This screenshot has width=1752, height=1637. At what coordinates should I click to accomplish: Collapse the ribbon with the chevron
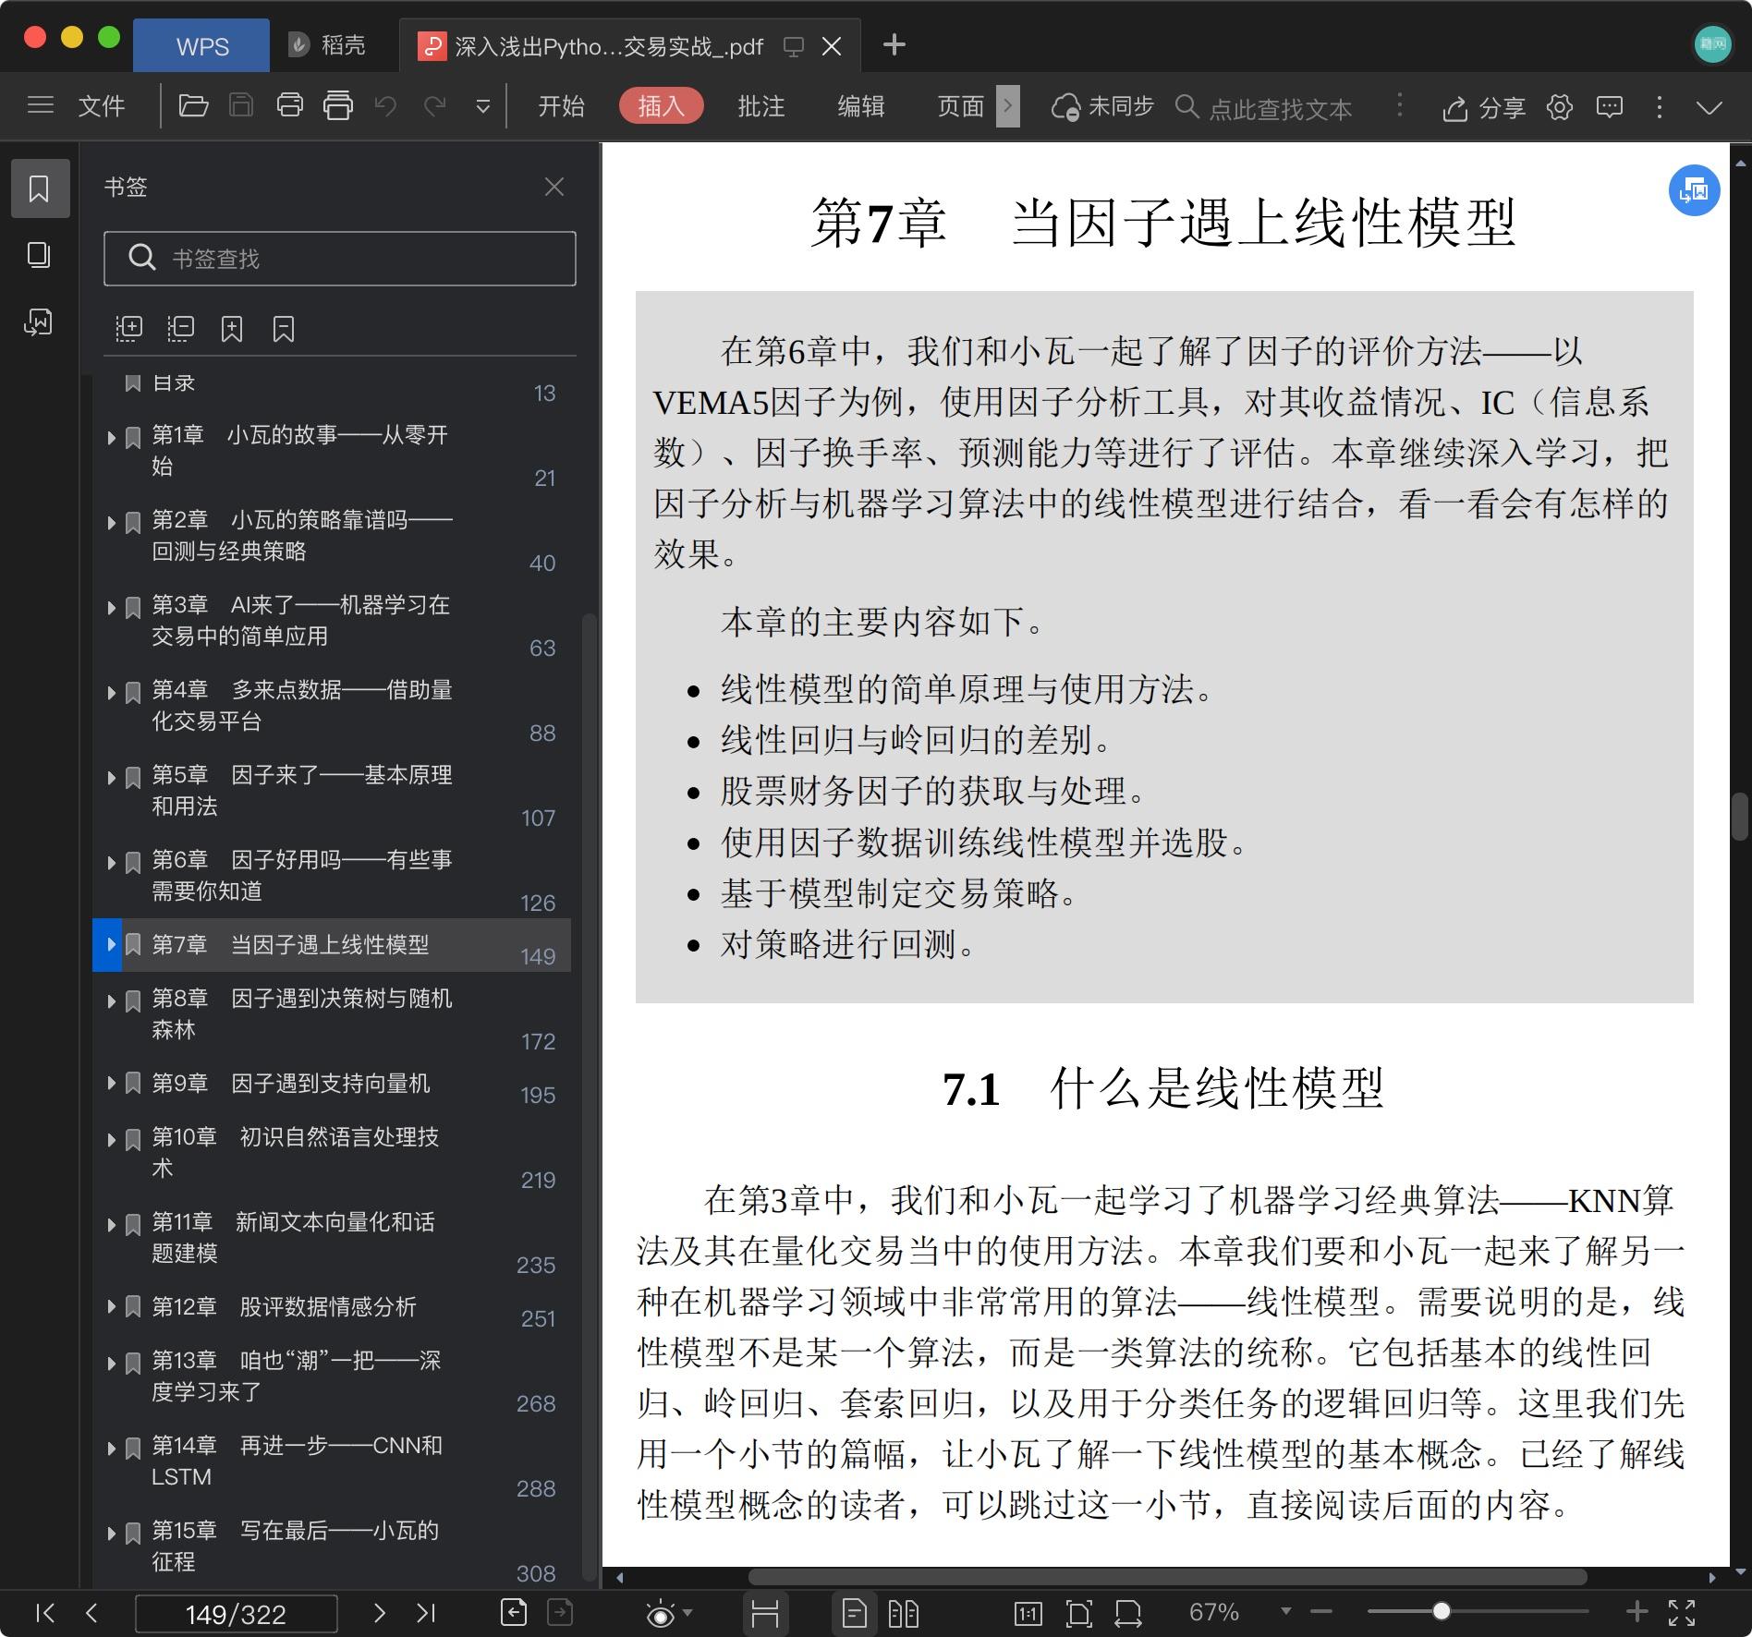coord(1709,108)
